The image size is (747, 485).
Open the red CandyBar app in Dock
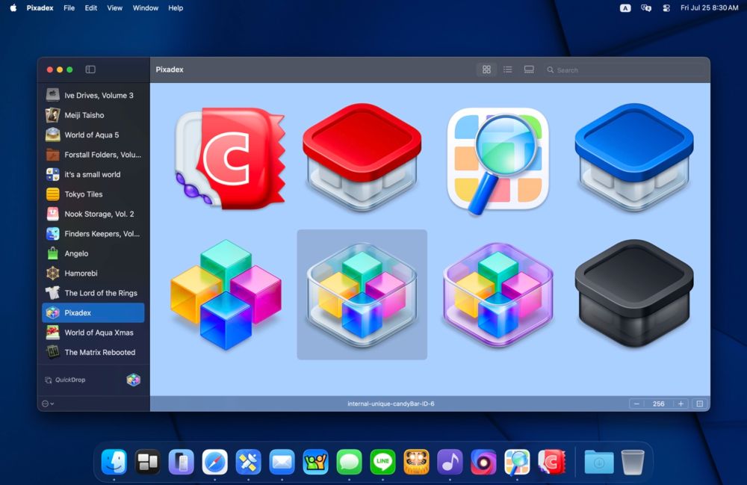click(x=551, y=462)
